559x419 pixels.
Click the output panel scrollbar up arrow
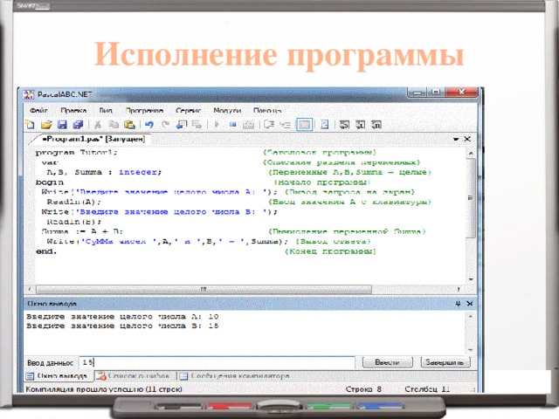(470, 316)
